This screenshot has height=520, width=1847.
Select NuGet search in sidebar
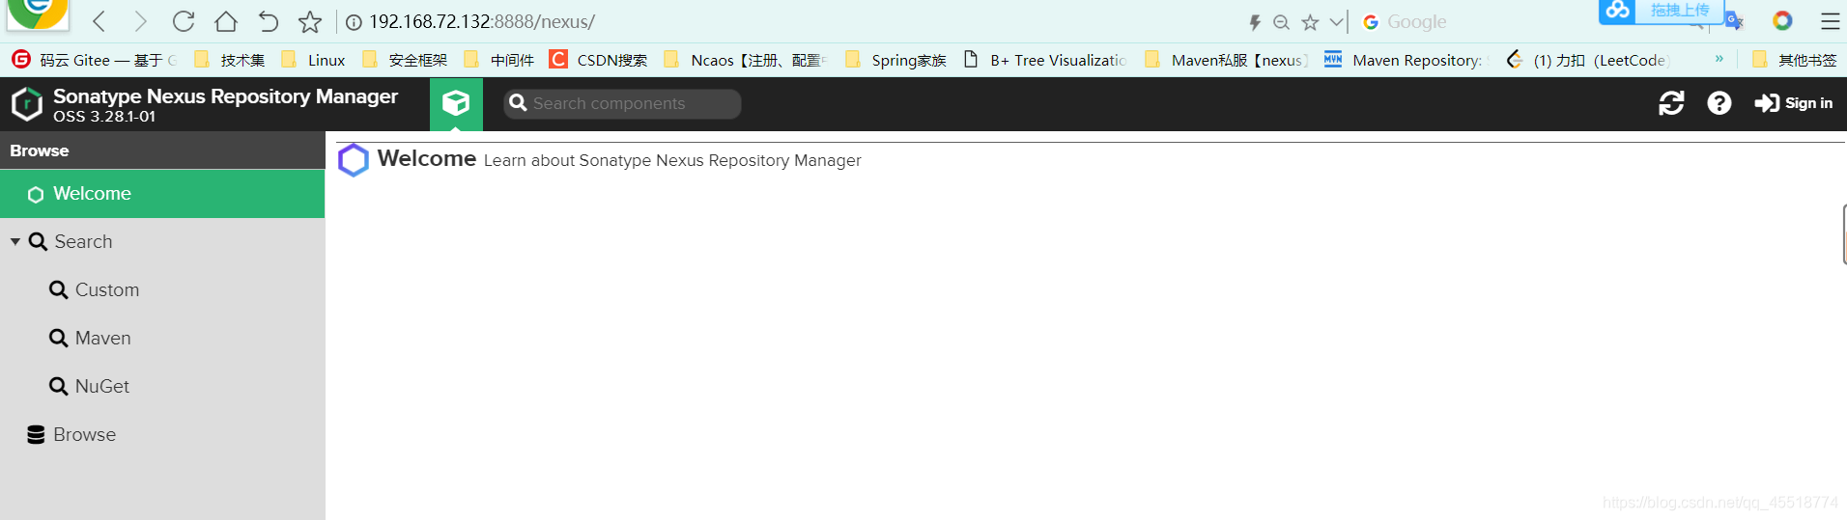[x=162, y=387]
